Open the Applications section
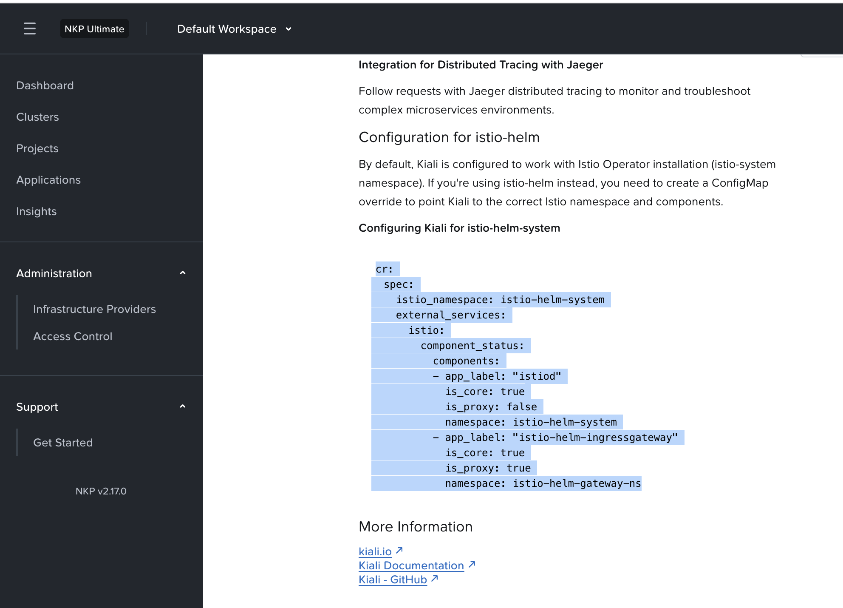The width and height of the screenshot is (843, 608). pos(48,180)
